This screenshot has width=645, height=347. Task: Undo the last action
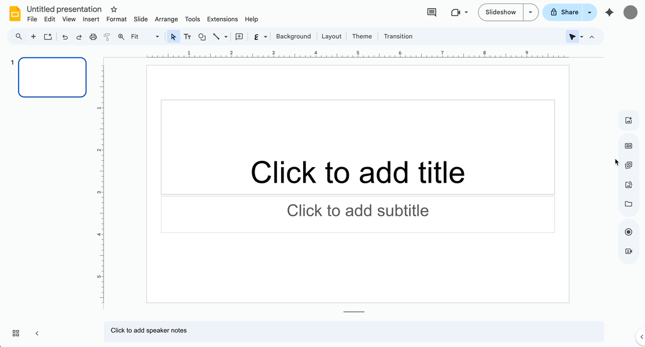[65, 36]
